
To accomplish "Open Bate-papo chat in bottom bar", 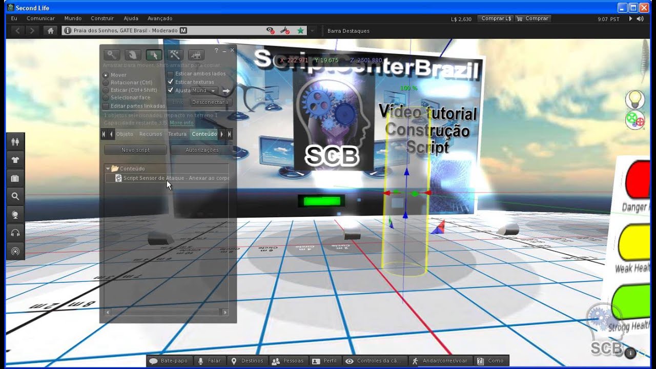I will (169, 361).
